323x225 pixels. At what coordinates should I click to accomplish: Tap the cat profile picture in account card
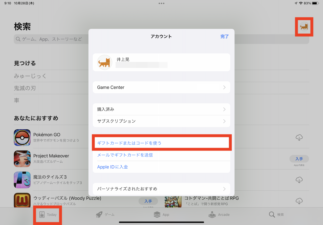click(105, 62)
